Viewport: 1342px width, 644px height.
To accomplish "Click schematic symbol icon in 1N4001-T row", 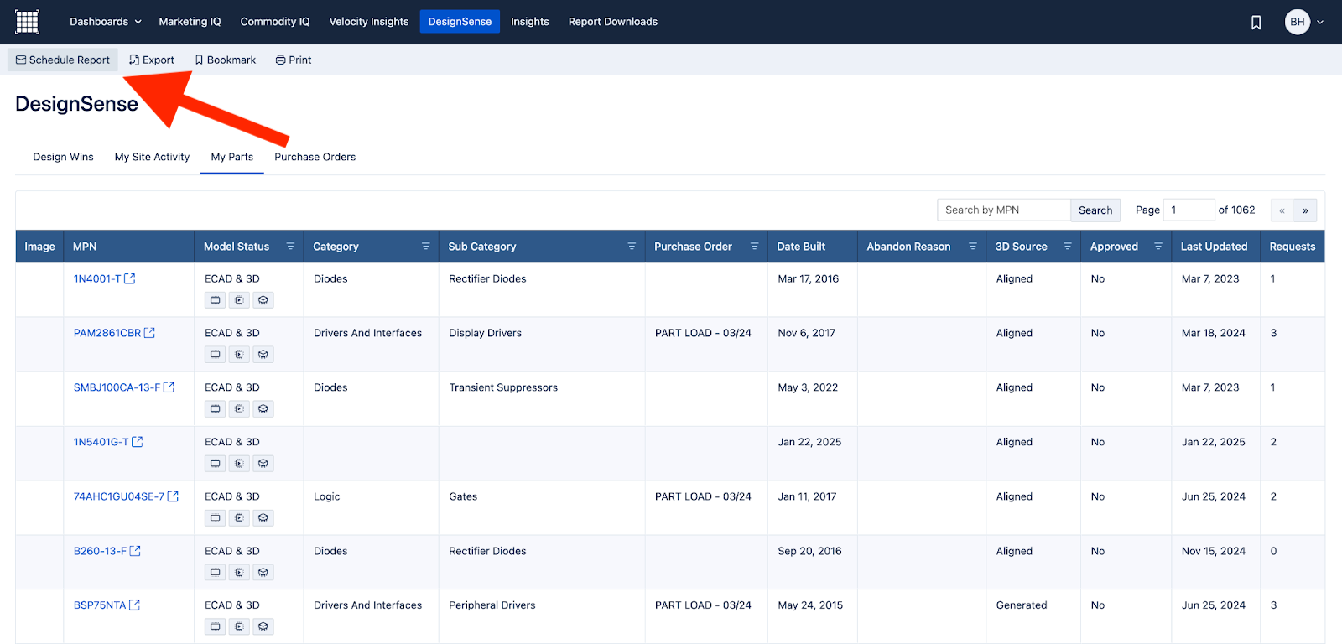I will point(216,300).
